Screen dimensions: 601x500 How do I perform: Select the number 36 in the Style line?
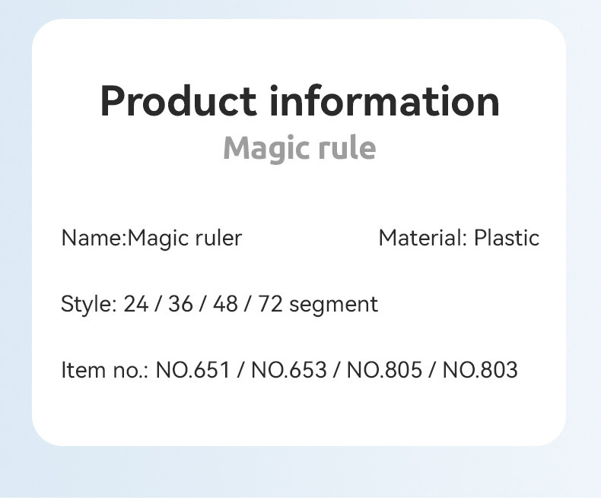[180, 305]
